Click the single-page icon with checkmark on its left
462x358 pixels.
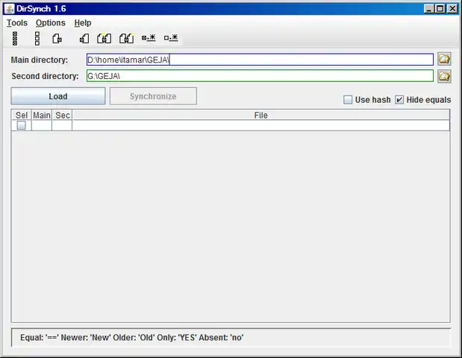point(84,38)
